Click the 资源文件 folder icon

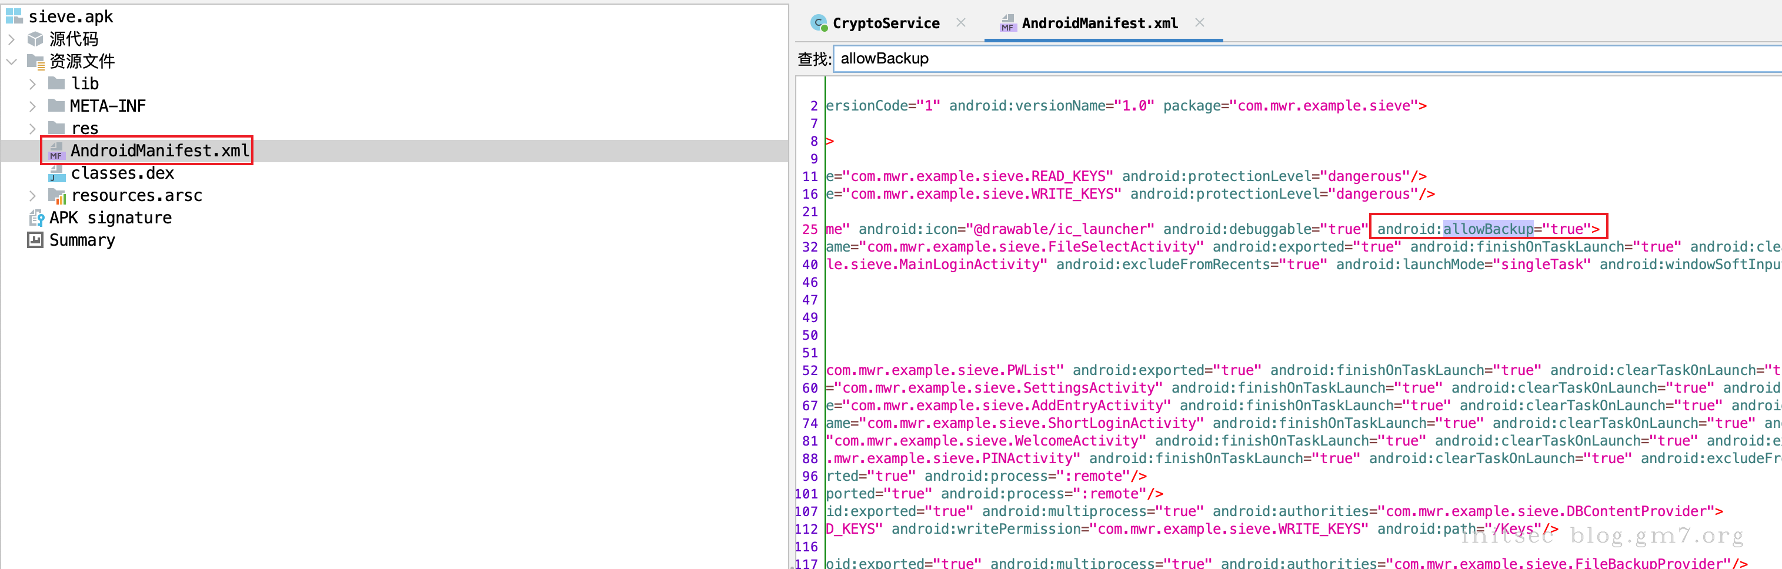35,62
